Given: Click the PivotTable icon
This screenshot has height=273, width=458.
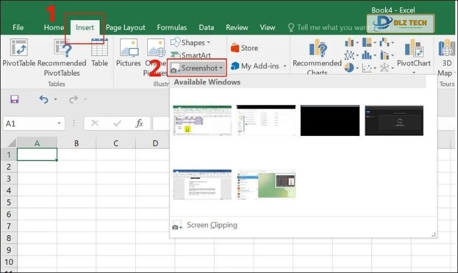Looking at the screenshot, I should coord(19,49).
